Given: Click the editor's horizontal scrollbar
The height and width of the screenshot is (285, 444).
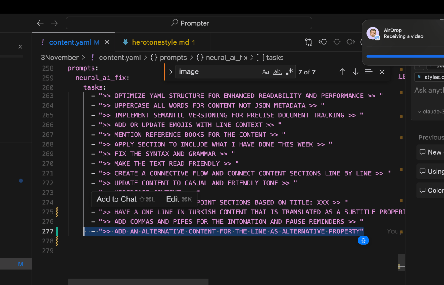Looking at the screenshot, I should pos(138,282).
